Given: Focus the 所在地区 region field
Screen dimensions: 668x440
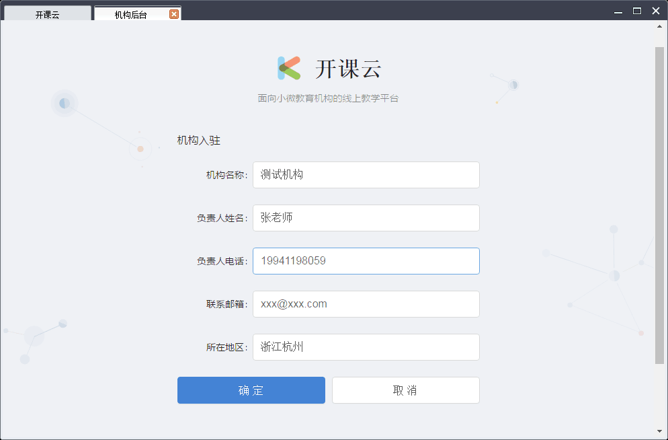Looking at the screenshot, I should click(x=366, y=347).
